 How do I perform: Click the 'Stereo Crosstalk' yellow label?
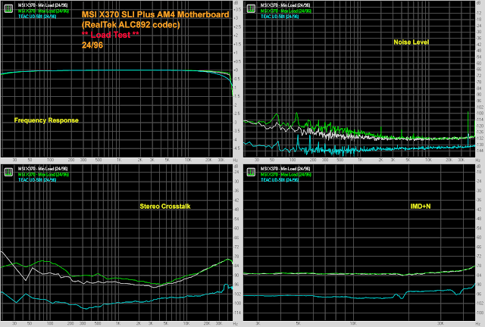click(165, 206)
